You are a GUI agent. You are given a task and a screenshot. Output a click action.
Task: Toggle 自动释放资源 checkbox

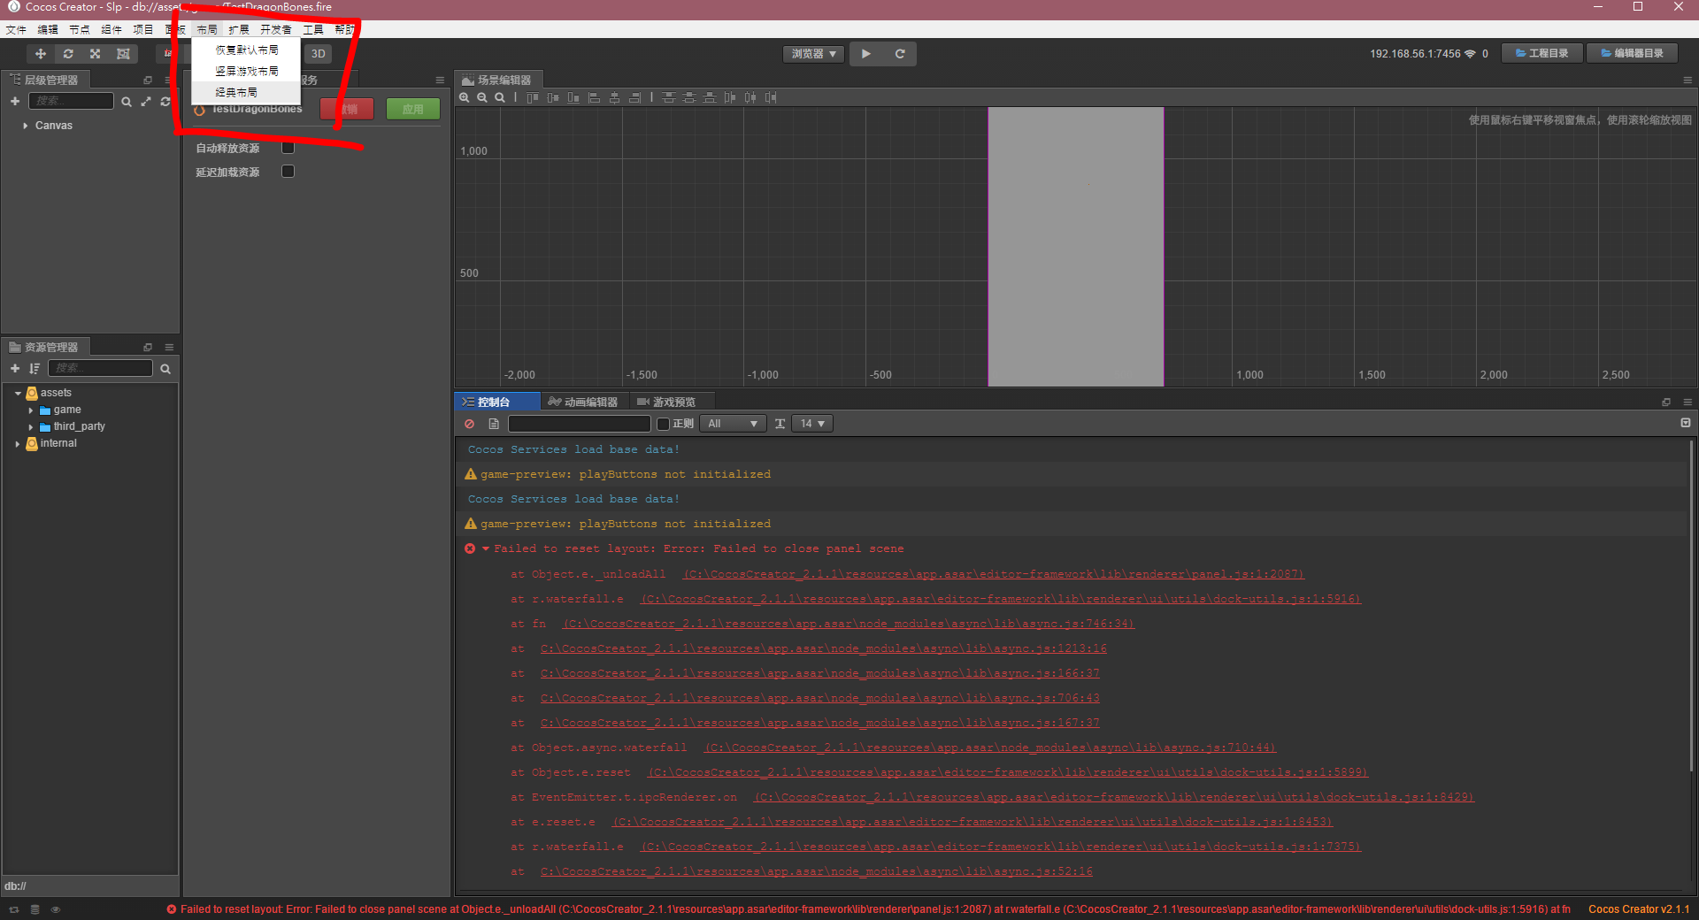coord(288,148)
